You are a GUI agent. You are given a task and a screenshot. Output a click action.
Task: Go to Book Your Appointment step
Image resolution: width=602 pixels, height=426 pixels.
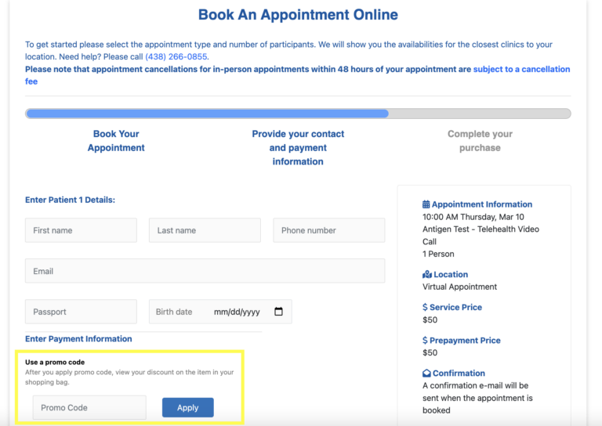pyautogui.click(x=116, y=141)
